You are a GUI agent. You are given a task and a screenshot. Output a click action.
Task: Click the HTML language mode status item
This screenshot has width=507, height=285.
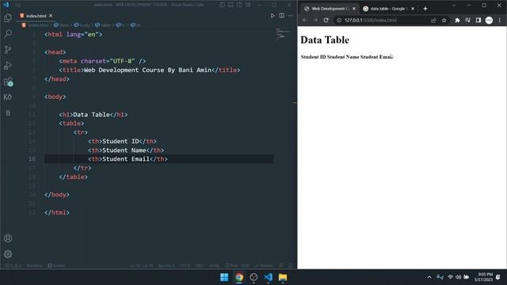tap(214, 266)
